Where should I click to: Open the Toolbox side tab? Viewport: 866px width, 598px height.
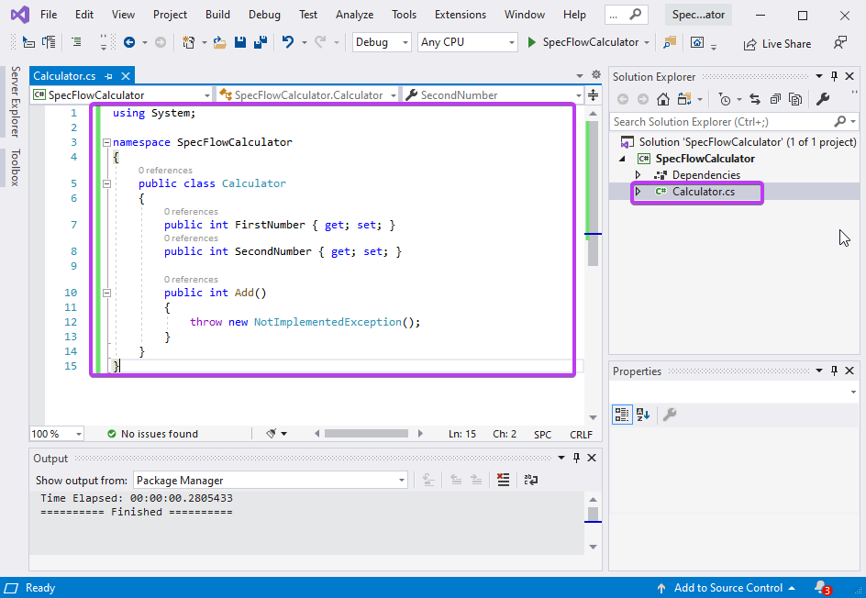pyautogui.click(x=15, y=167)
